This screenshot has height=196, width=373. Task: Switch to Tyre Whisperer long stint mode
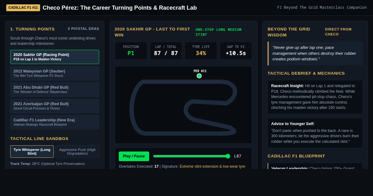pyautogui.click(x=32, y=152)
